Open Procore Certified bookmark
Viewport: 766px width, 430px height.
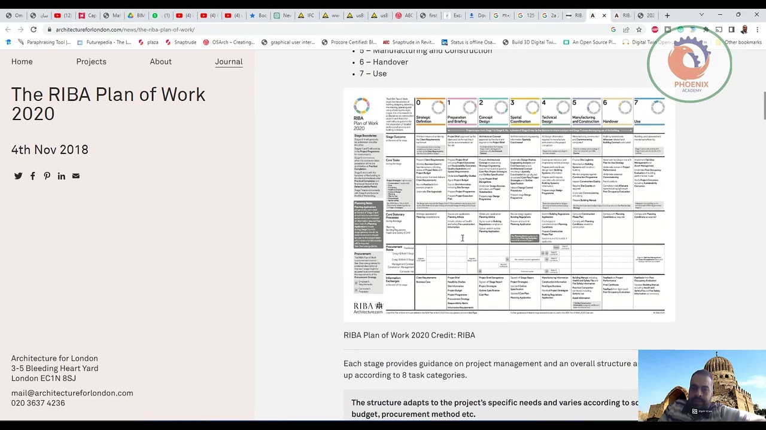point(349,42)
